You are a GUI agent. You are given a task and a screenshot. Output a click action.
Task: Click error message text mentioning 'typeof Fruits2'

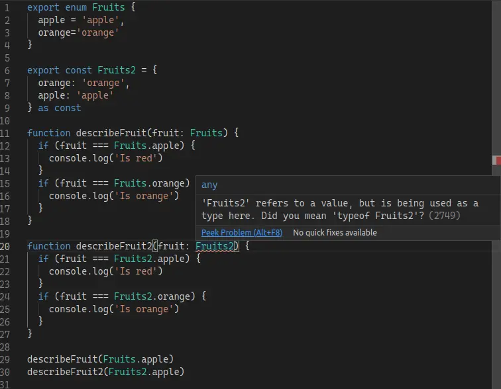click(x=340, y=210)
